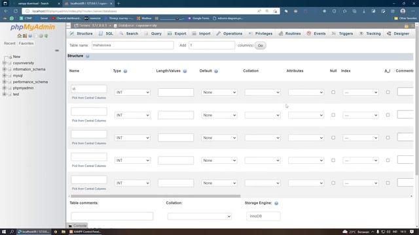The height and width of the screenshot is (235, 419).
Task: Click the browser back arrow
Action: [x=6, y=11]
